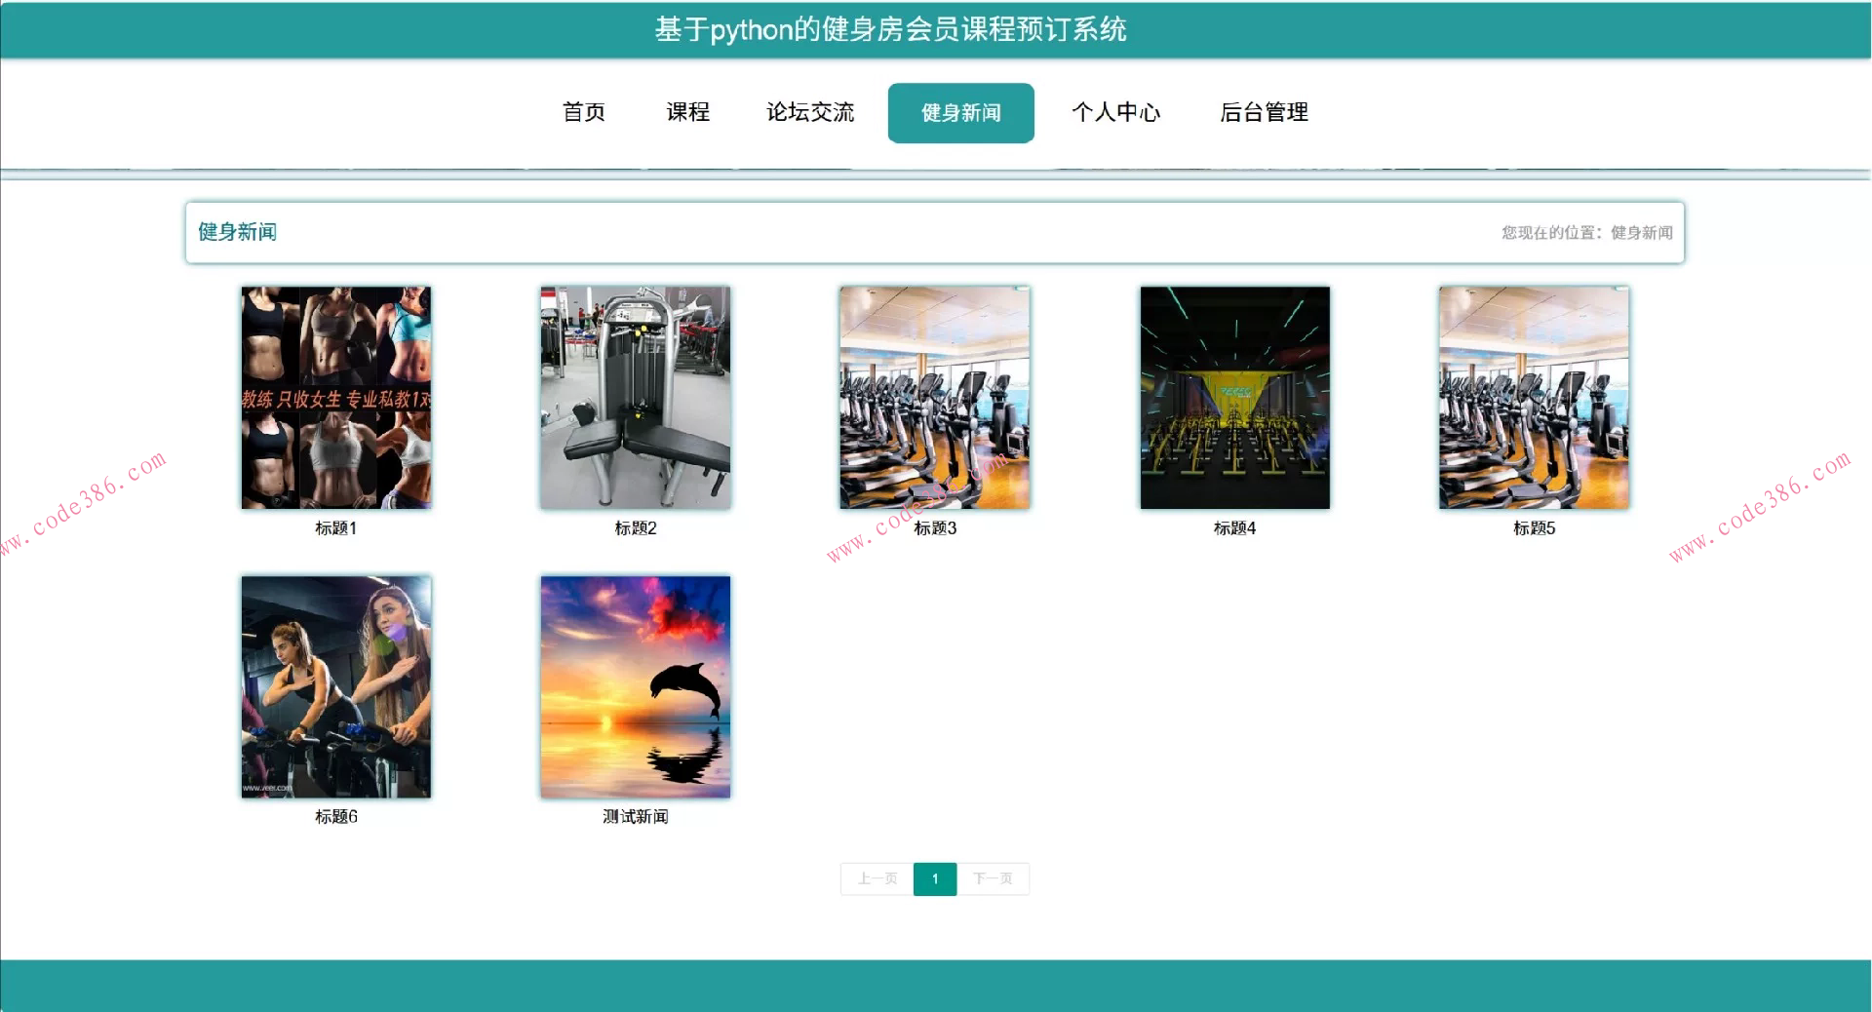Click the treadmill photo under 标题3
The height and width of the screenshot is (1012, 1872).
click(x=934, y=397)
